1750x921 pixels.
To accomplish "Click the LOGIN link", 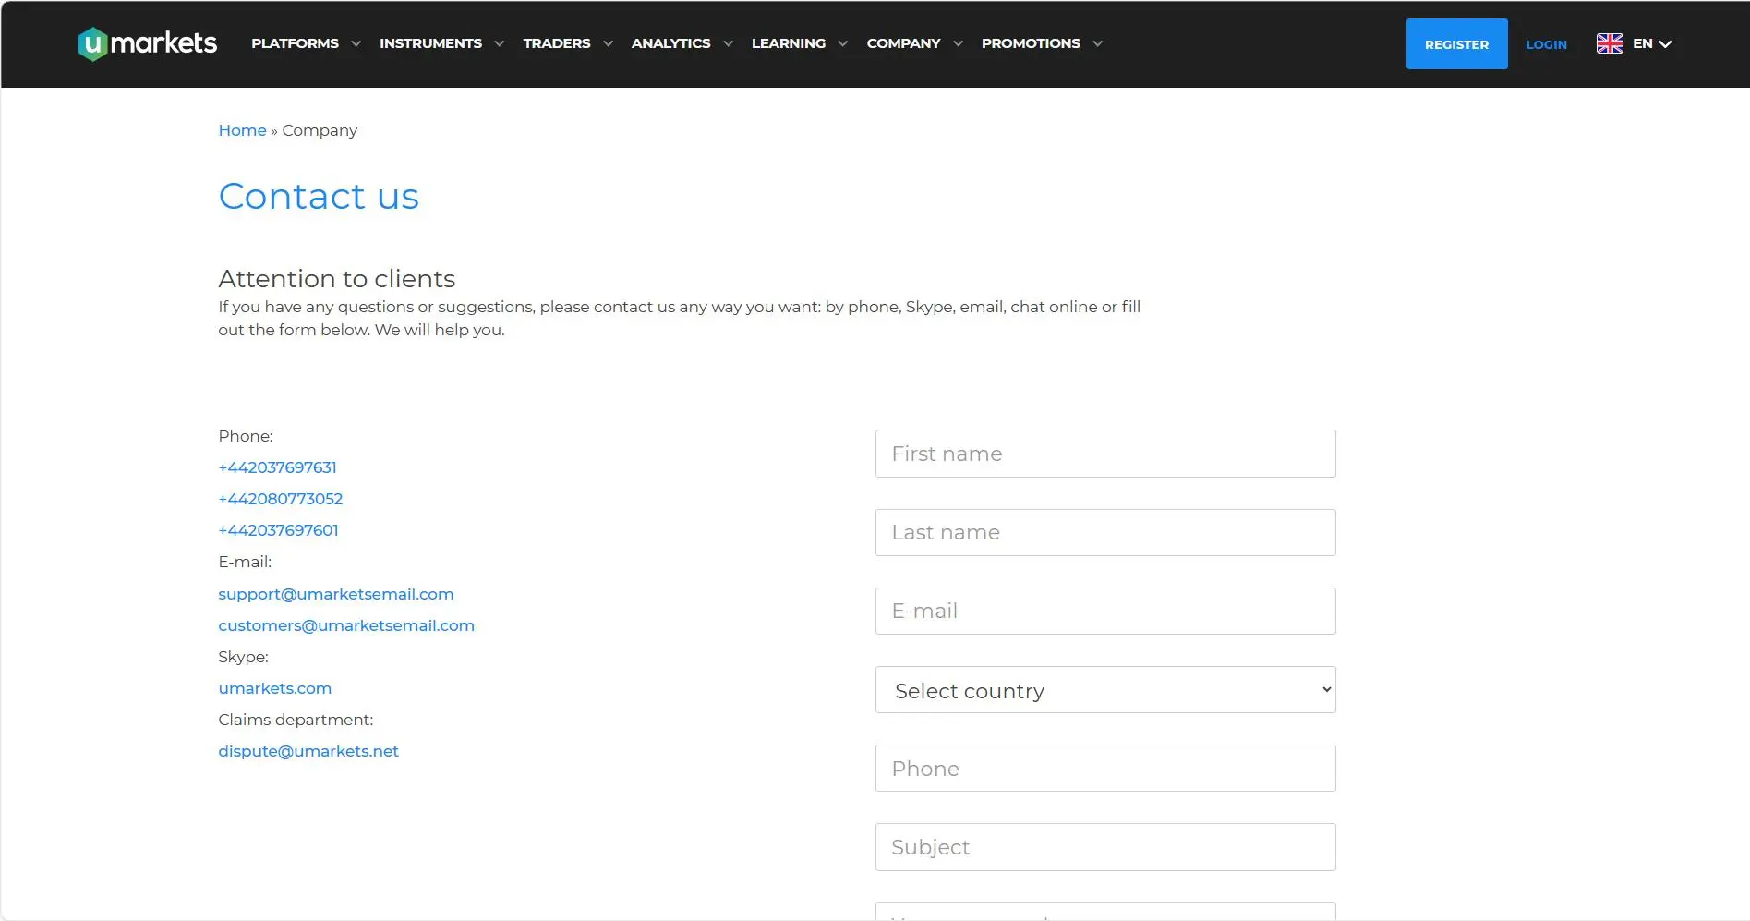I will tap(1546, 44).
